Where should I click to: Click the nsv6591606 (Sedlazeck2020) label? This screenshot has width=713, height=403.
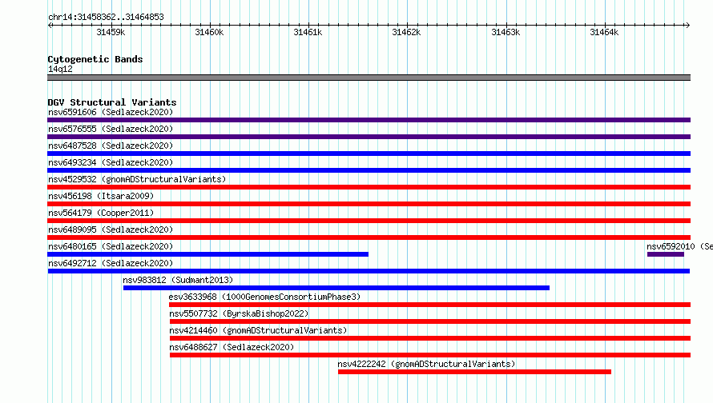point(111,112)
